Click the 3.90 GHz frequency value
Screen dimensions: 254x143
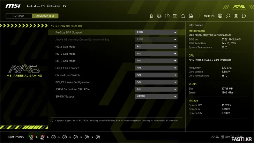click(226, 68)
